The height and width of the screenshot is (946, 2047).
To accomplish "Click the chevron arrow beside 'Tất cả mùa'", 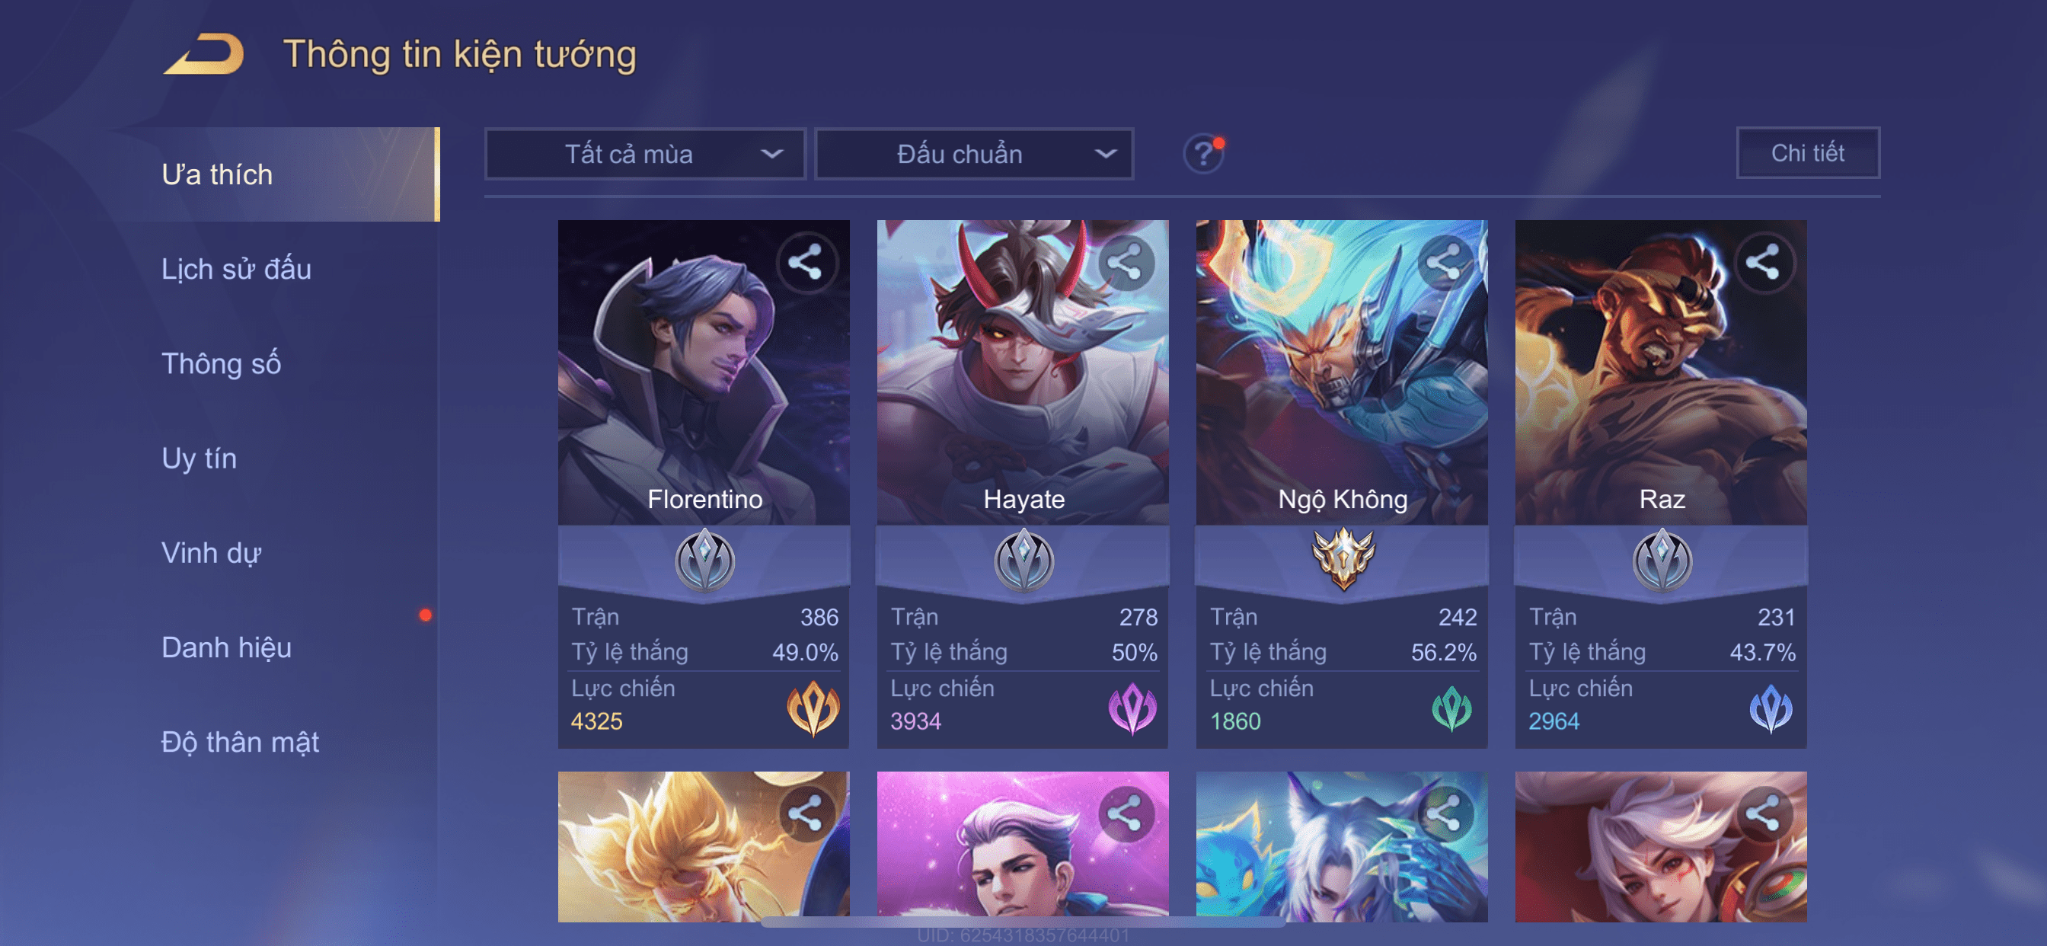I will coord(772,153).
